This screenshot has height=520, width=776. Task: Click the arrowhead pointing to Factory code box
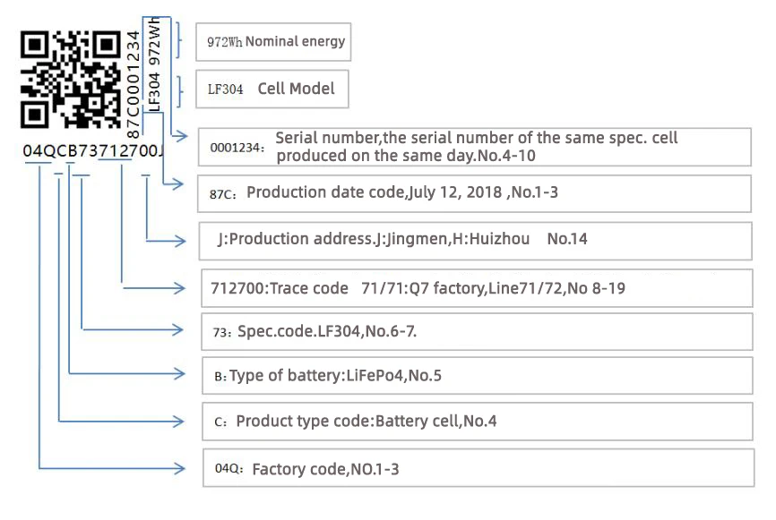click(x=182, y=466)
